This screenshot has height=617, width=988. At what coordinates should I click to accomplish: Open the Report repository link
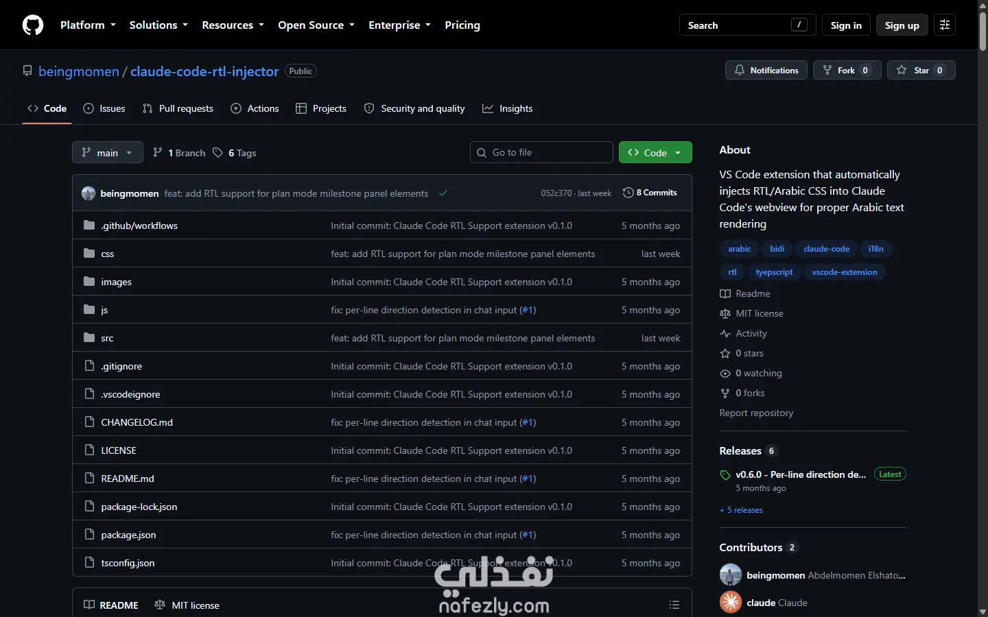tap(756, 413)
